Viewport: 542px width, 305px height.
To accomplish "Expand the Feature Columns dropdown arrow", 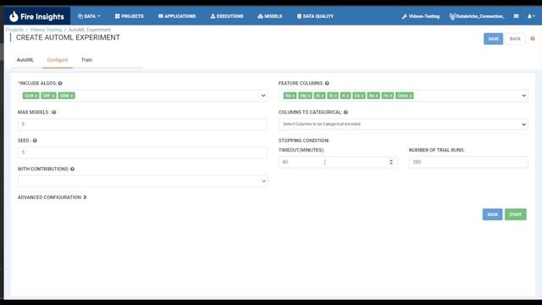I will 523,96.
